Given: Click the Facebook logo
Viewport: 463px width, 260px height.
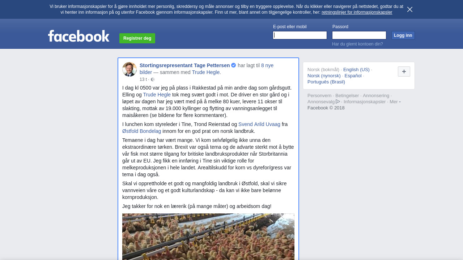Looking at the screenshot, I should pyautogui.click(x=78, y=36).
